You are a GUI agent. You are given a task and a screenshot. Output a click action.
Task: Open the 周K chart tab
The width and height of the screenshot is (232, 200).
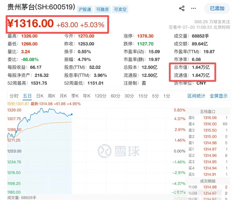(x=51, y=96)
